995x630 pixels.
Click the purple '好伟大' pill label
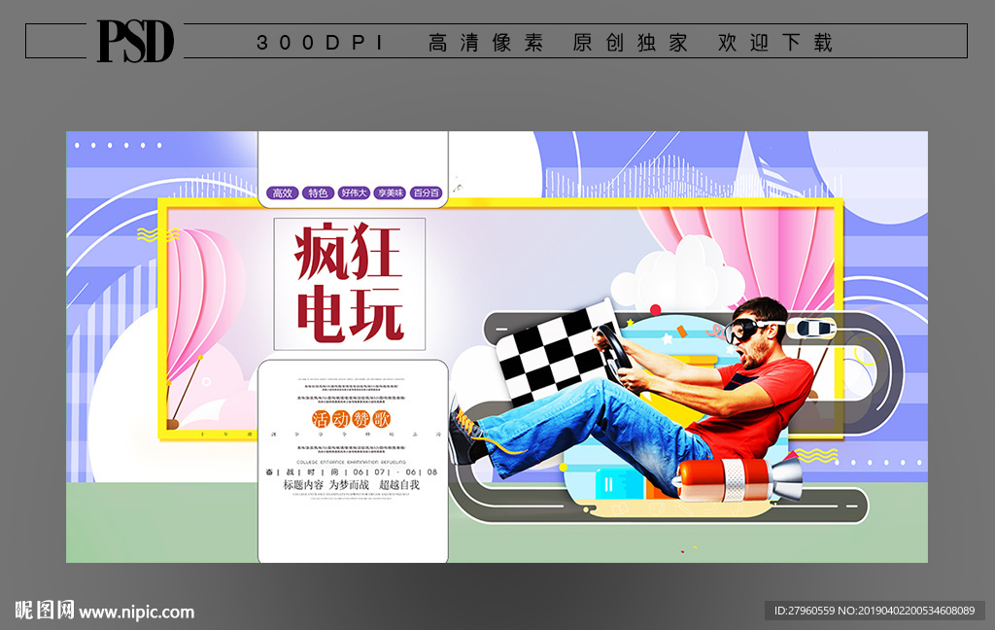[354, 192]
